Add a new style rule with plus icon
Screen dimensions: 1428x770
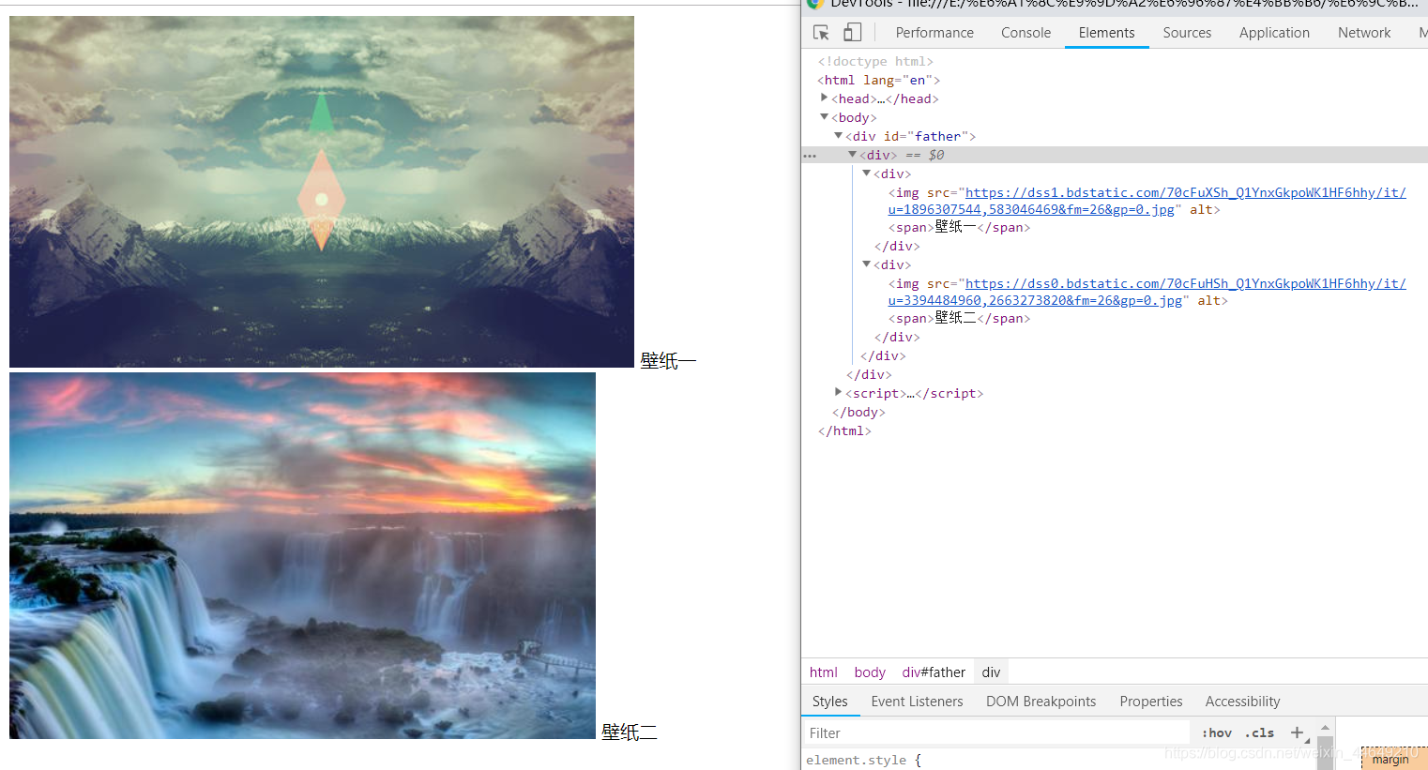[1297, 733]
